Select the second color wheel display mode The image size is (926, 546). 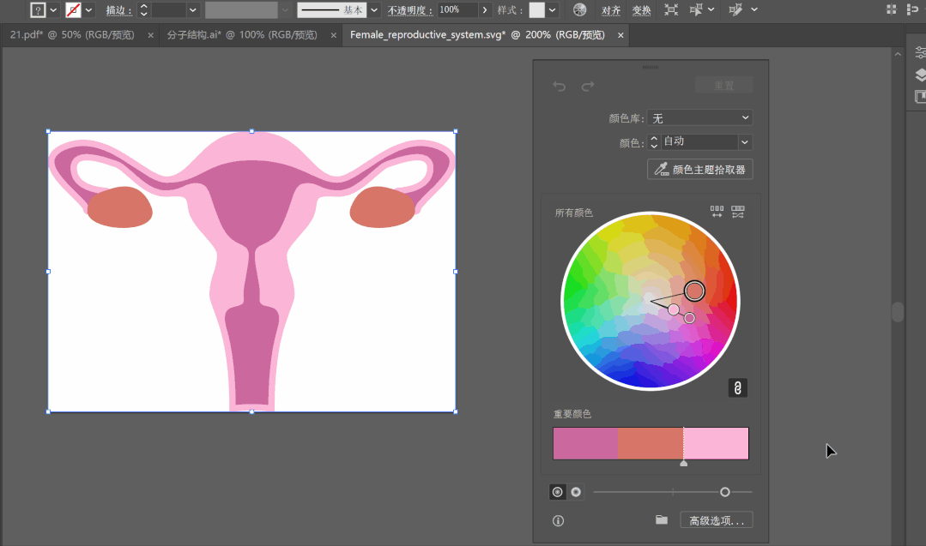[576, 492]
